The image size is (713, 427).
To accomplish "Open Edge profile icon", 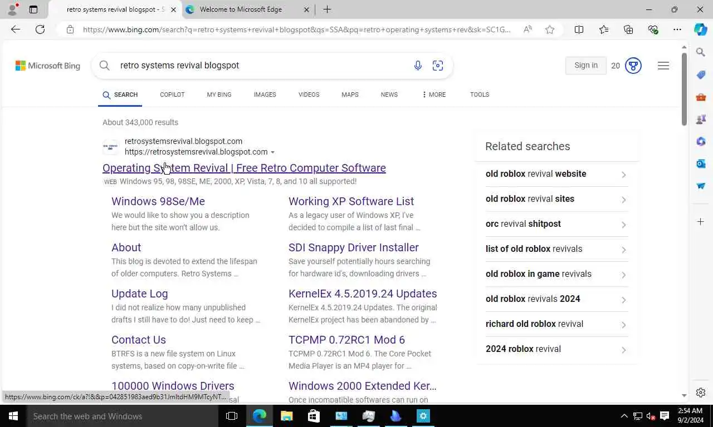I will point(12,9).
